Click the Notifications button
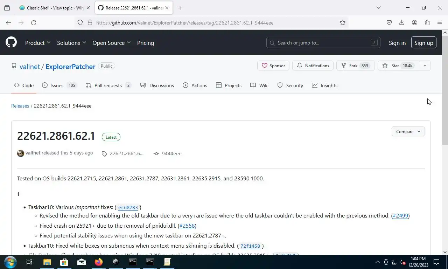Screen dimensions: 448x269 (313, 65)
